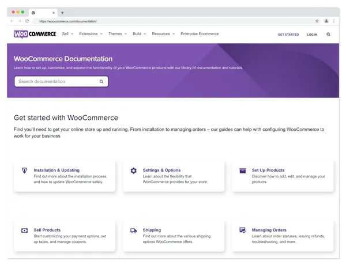This screenshot has width=346, height=265.
Task: Open the Sell menu
Action: [65, 34]
